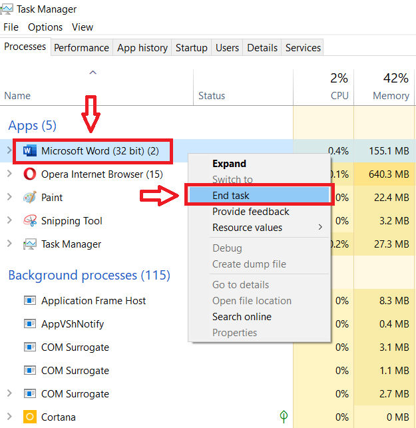Viewport: 416px width, 428px height.
Task: Switch to the Startup tab
Action: 191,48
